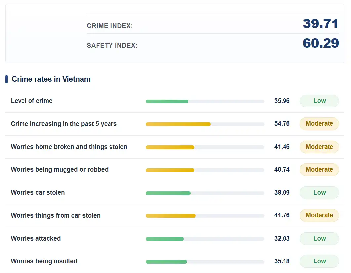Click the things from car stolen bar
351x273 pixels.
205,216
